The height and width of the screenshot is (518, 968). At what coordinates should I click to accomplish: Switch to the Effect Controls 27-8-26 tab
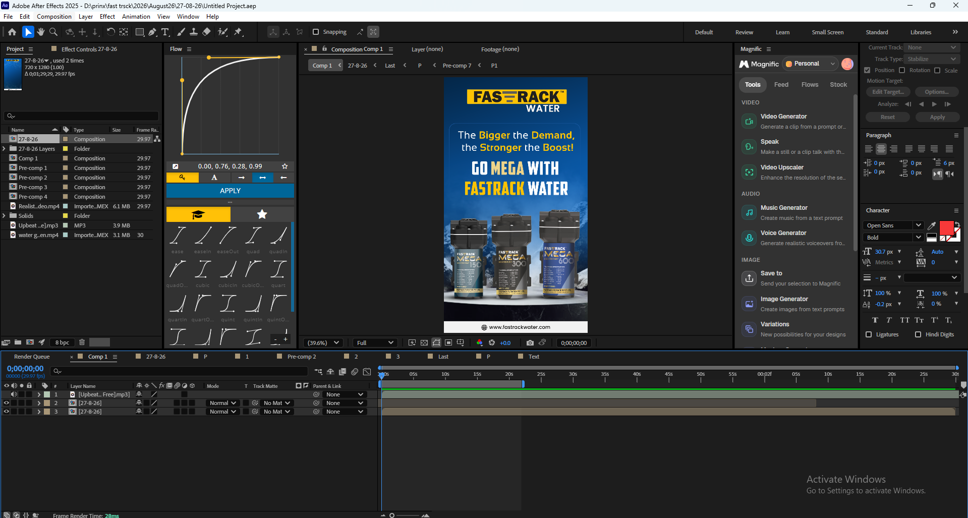pyautogui.click(x=89, y=49)
